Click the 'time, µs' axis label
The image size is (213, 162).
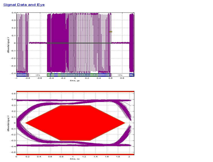point(75,81)
